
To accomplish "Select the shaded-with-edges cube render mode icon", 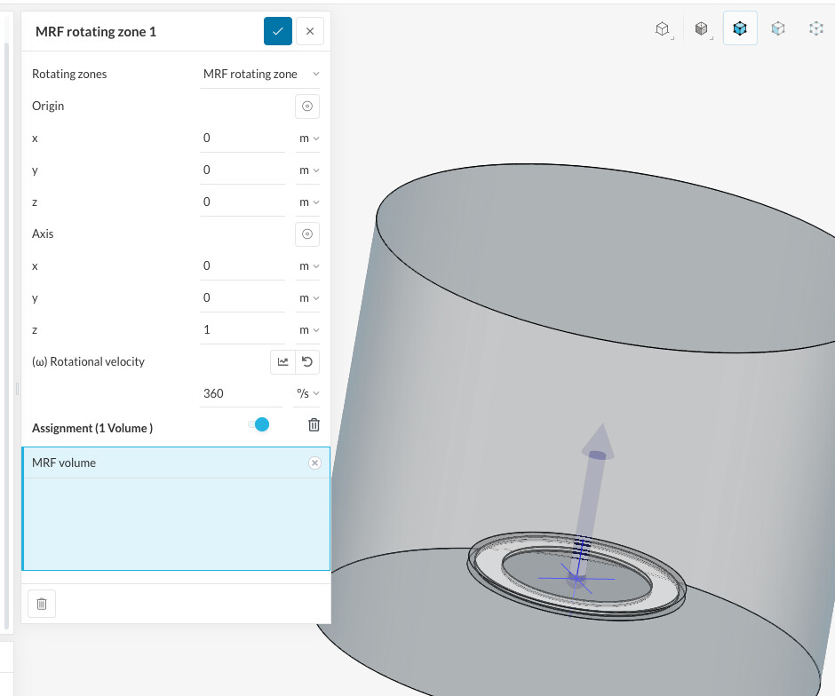I will 702,28.
